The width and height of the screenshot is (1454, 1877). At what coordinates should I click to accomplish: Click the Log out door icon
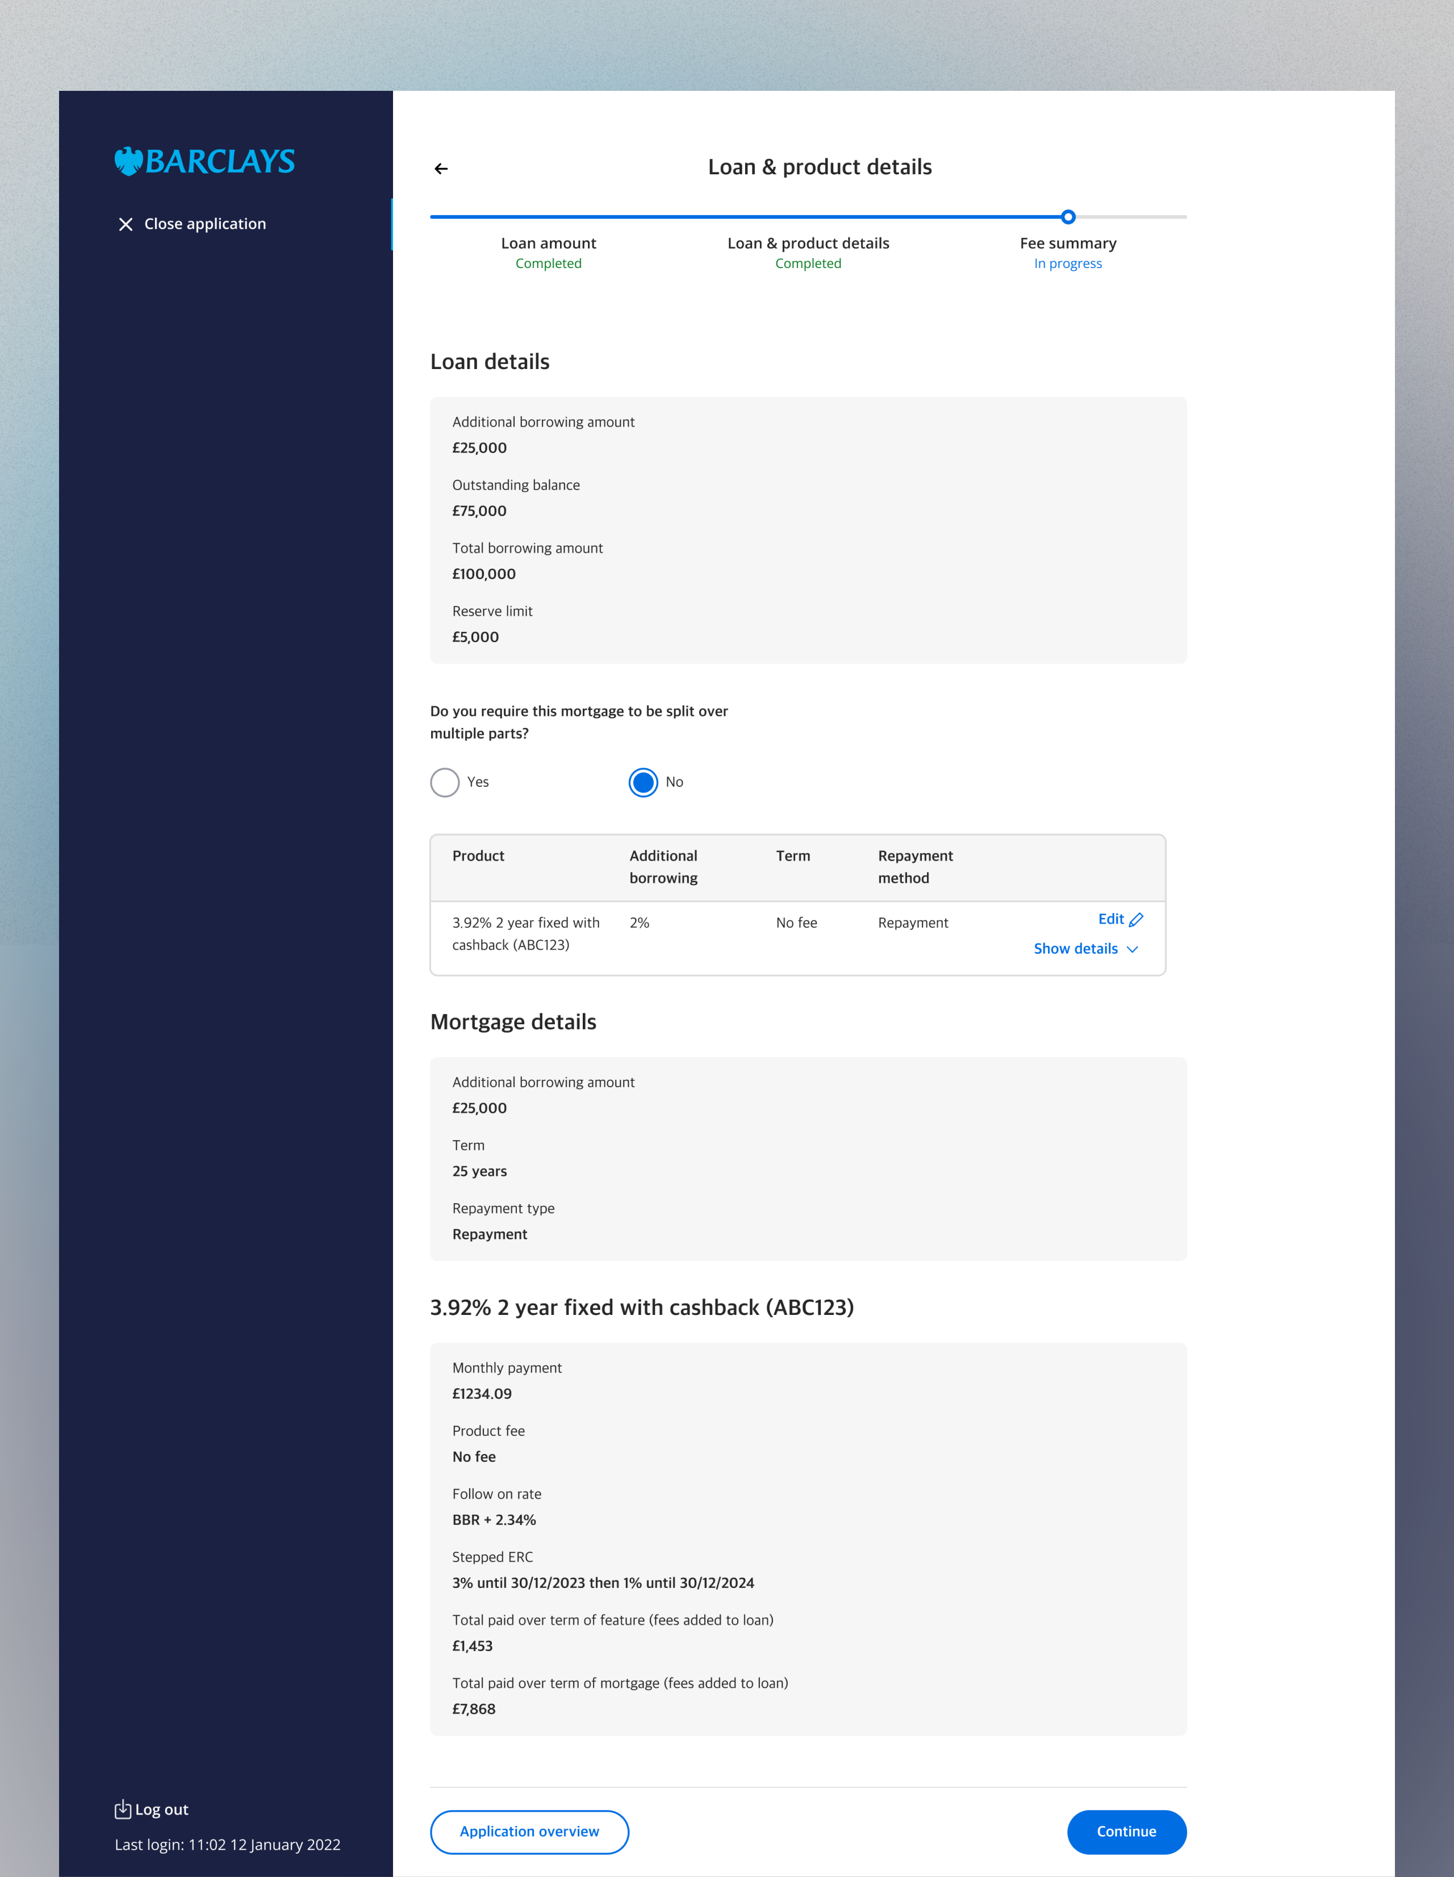pyautogui.click(x=123, y=1809)
